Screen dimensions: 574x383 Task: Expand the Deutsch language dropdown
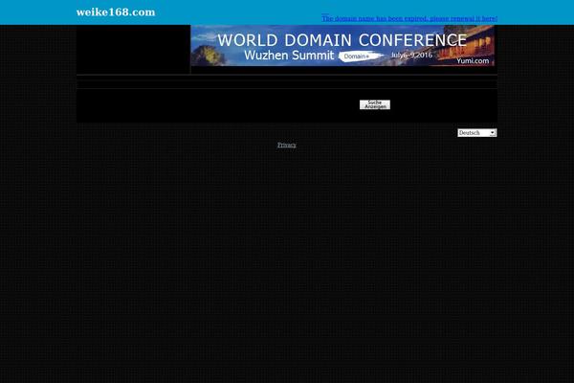(x=477, y=133)
